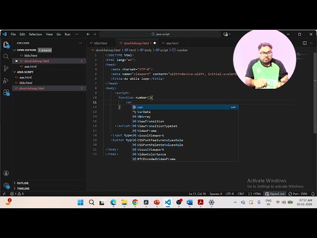Switch to bbb.html editor tab

101,43
